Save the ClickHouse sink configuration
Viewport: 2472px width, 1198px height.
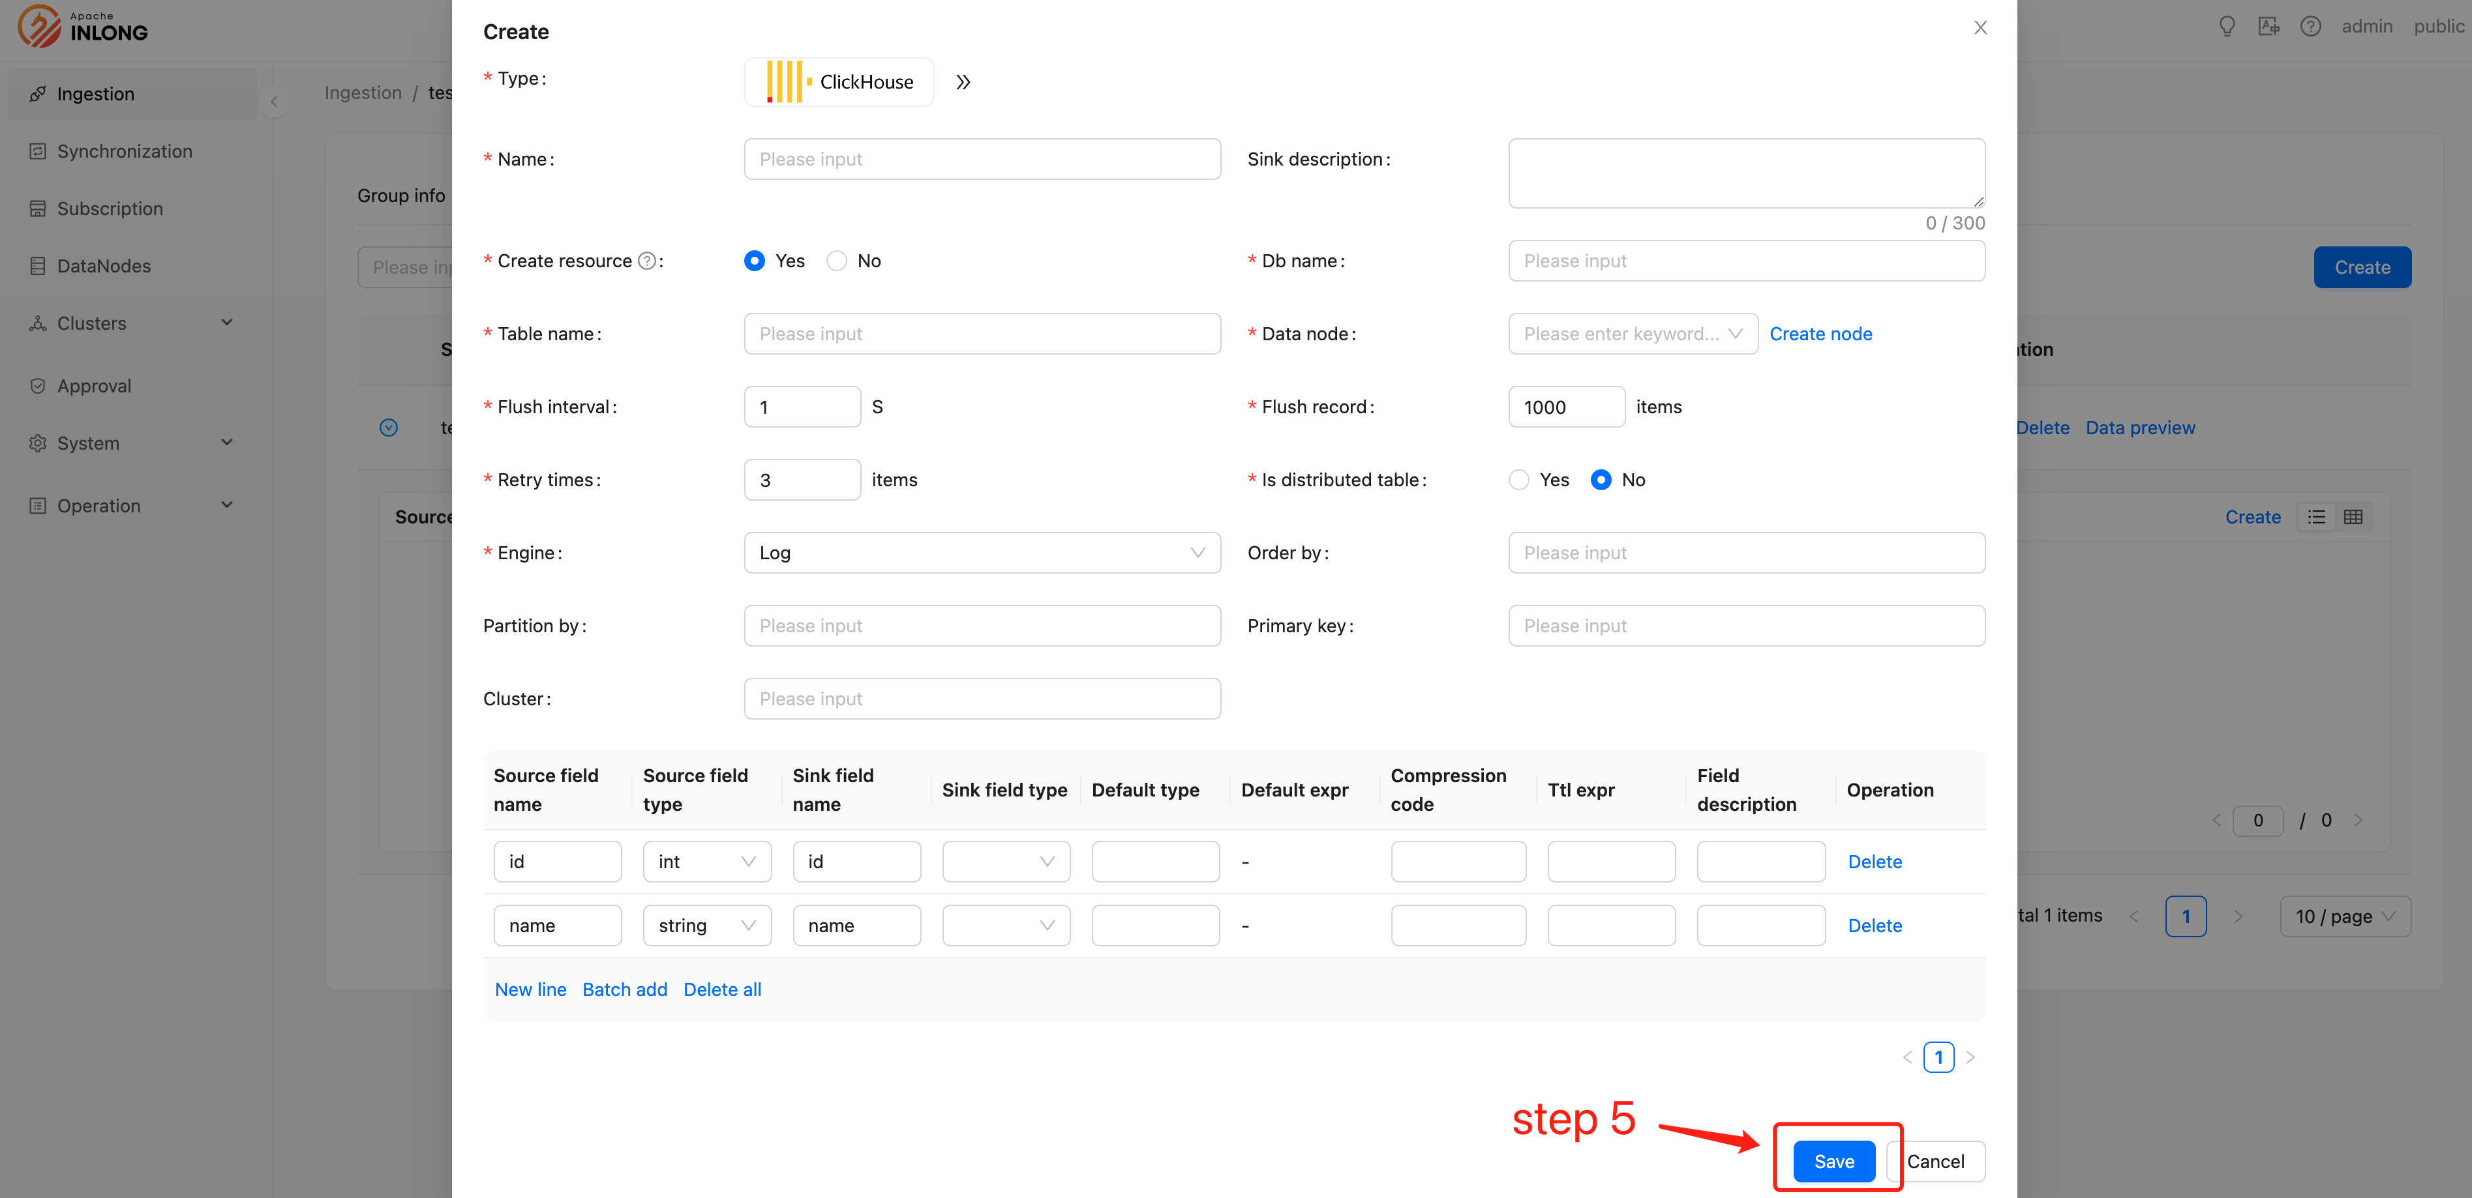(x=1834, y=1161)
